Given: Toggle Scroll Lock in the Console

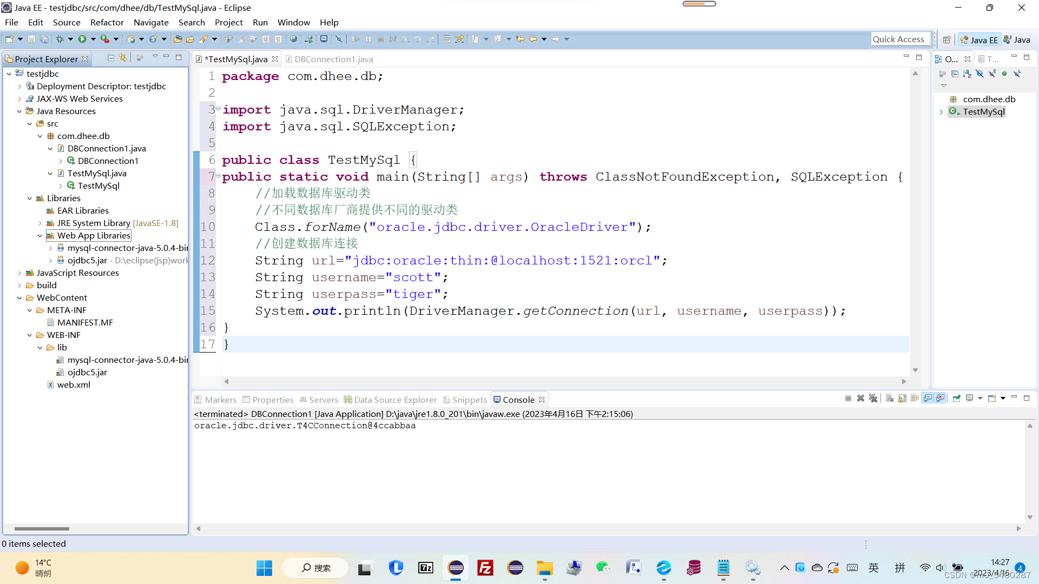Looking at the screenshot, I should [x=902, y=399].
